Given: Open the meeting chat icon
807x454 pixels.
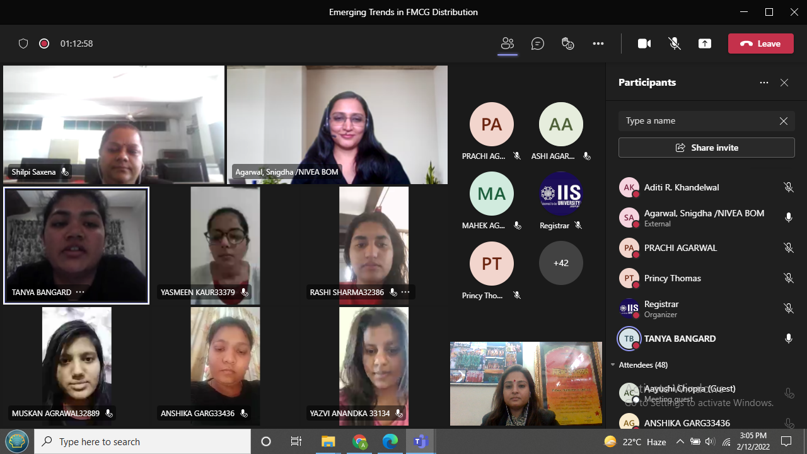Looking at the screenshot, I should click(x=538, y=44).
